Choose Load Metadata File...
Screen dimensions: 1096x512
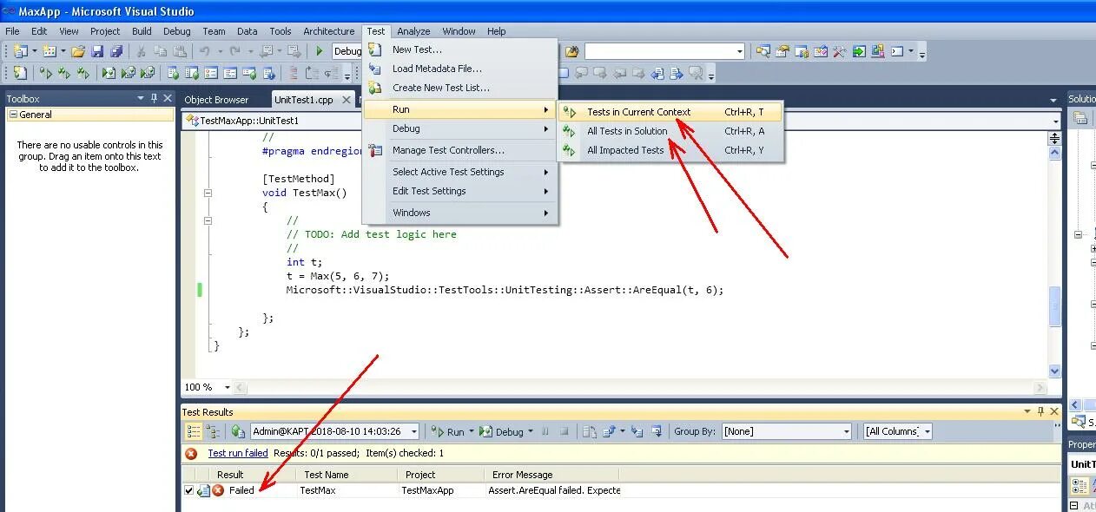[x=459, y=69]
